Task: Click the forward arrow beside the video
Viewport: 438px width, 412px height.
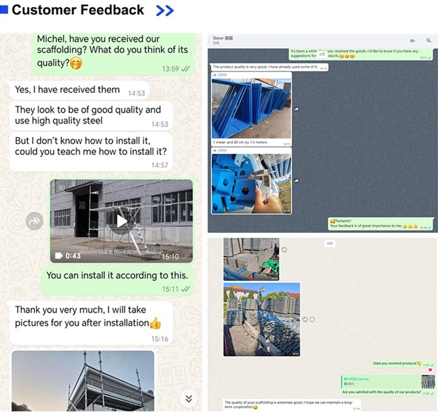Action: click(34, 221)
